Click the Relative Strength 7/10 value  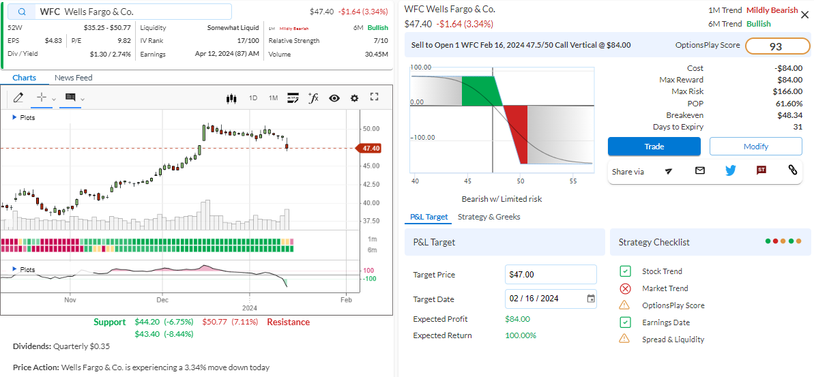(x=381, y=40)
